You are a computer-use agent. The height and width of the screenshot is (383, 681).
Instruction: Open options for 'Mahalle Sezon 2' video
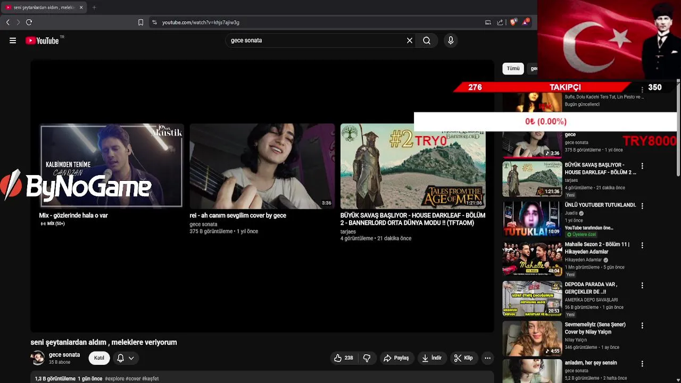click(642, 246)
